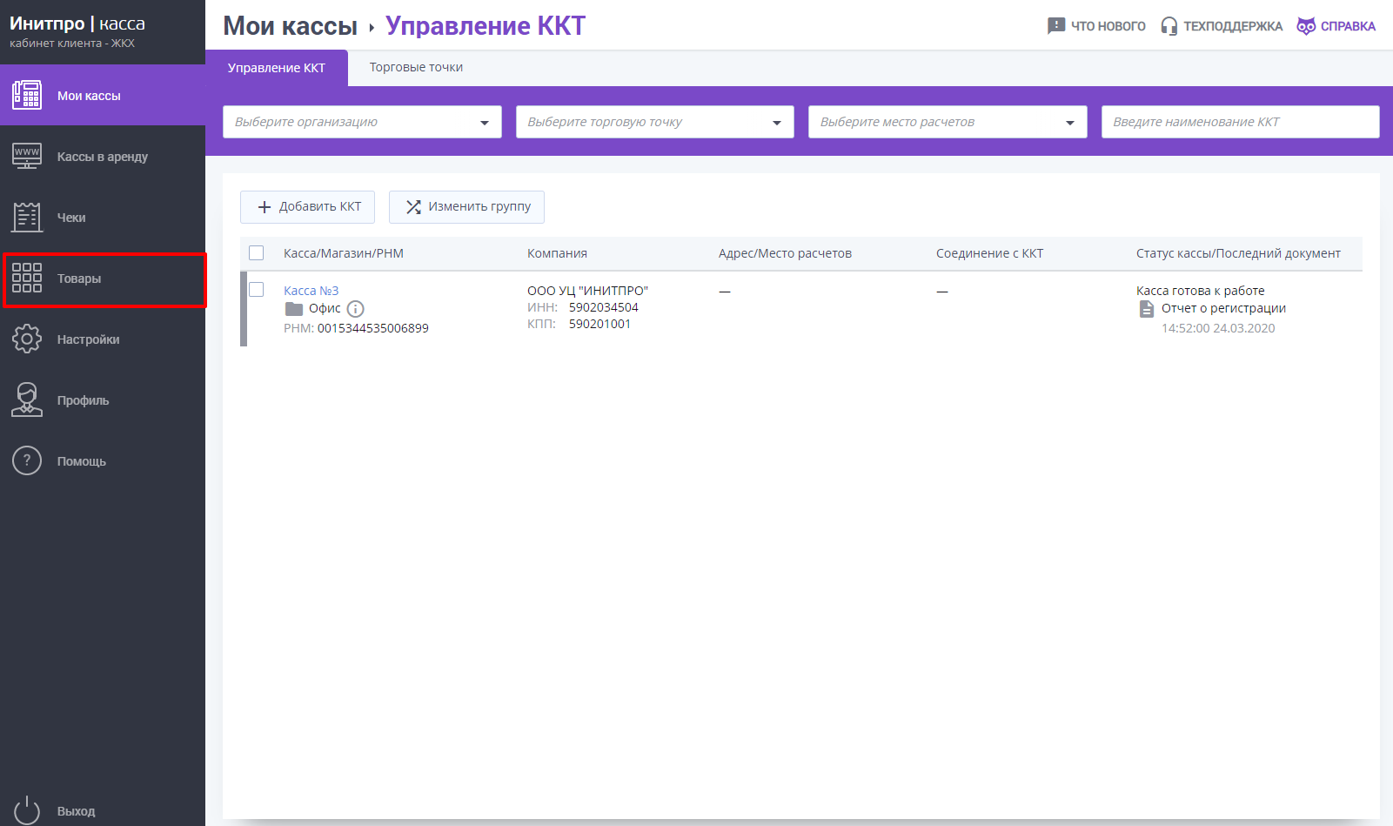1393x826 pixels.
Task: Click Статус кассы/Последний документ column header
Action: coord(1238,253)
